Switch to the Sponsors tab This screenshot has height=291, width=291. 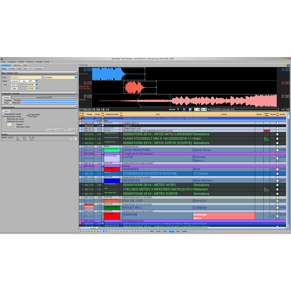click(39, 69)
